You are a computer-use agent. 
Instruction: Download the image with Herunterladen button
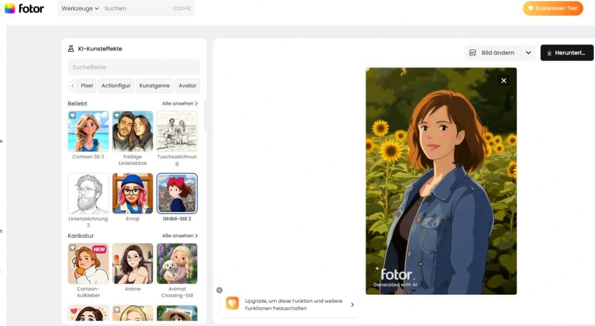(x=566, y=53)
